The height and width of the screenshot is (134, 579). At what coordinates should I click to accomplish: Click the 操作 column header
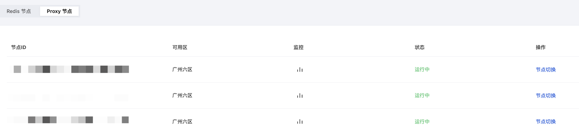[x=540, y=47]
